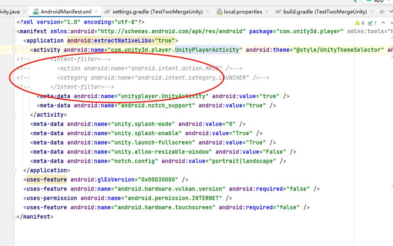Click the previous highlighted error up arrow
This screenshot has height=246, width=393.
click(x=383, y=23)
